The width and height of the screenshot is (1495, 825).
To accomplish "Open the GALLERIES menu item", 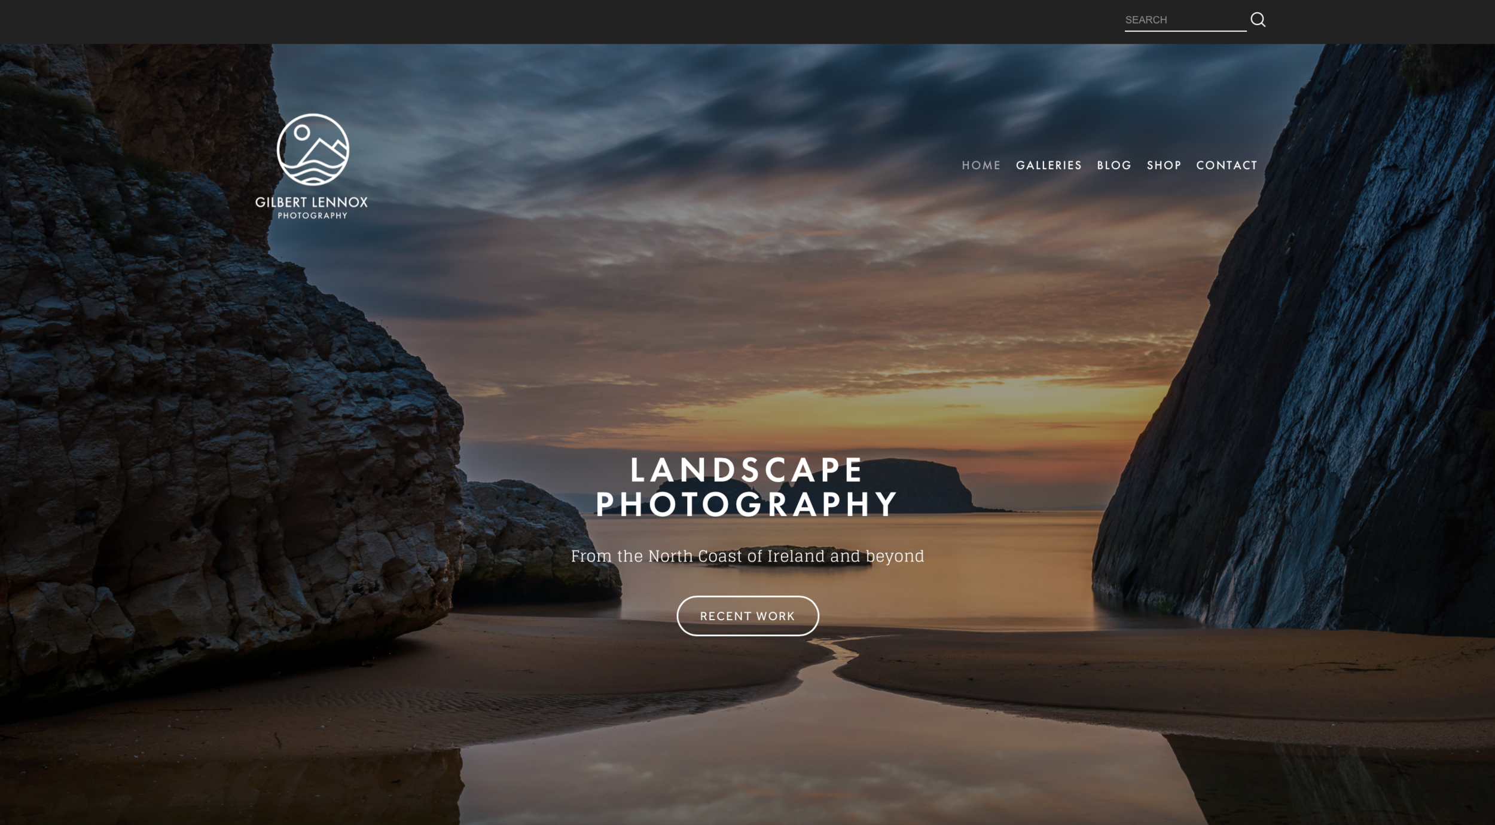I will click(1048, 165).
